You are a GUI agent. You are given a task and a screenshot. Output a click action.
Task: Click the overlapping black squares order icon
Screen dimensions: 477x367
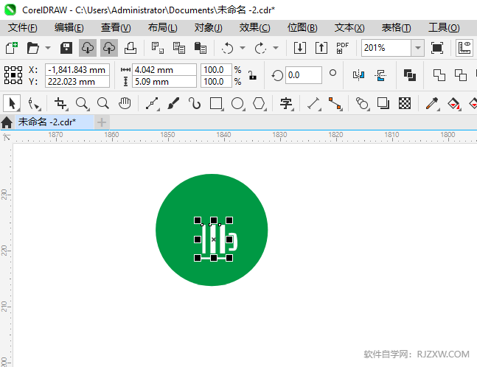(x=409, y=75)
